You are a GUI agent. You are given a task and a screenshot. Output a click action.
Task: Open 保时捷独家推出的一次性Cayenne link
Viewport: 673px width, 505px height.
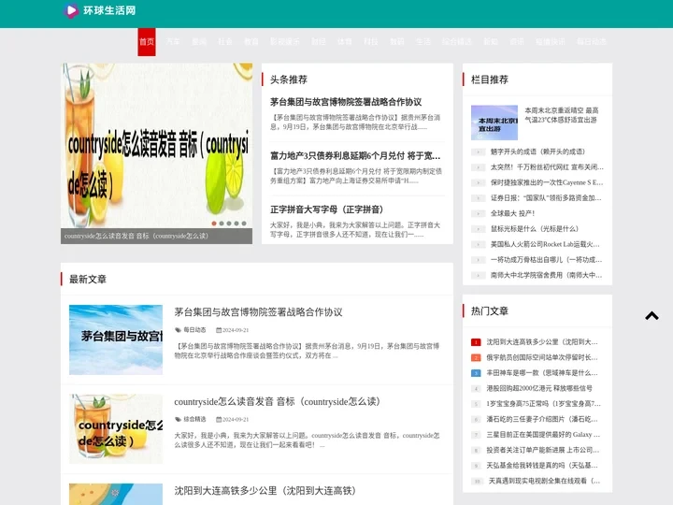click(547, 182)
